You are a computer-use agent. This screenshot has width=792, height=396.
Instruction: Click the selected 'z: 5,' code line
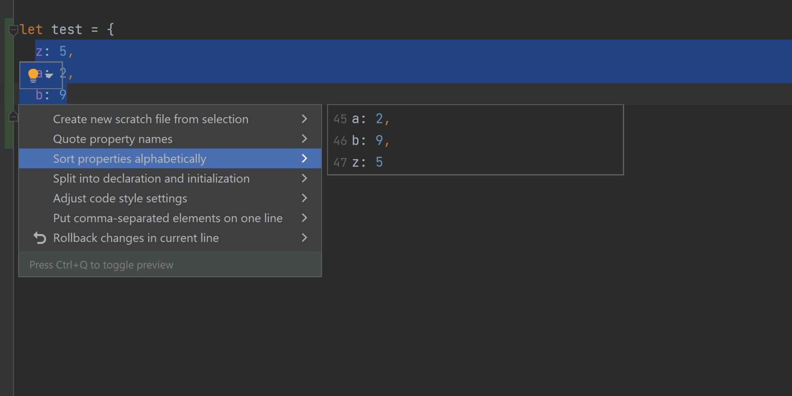[54, 51]
